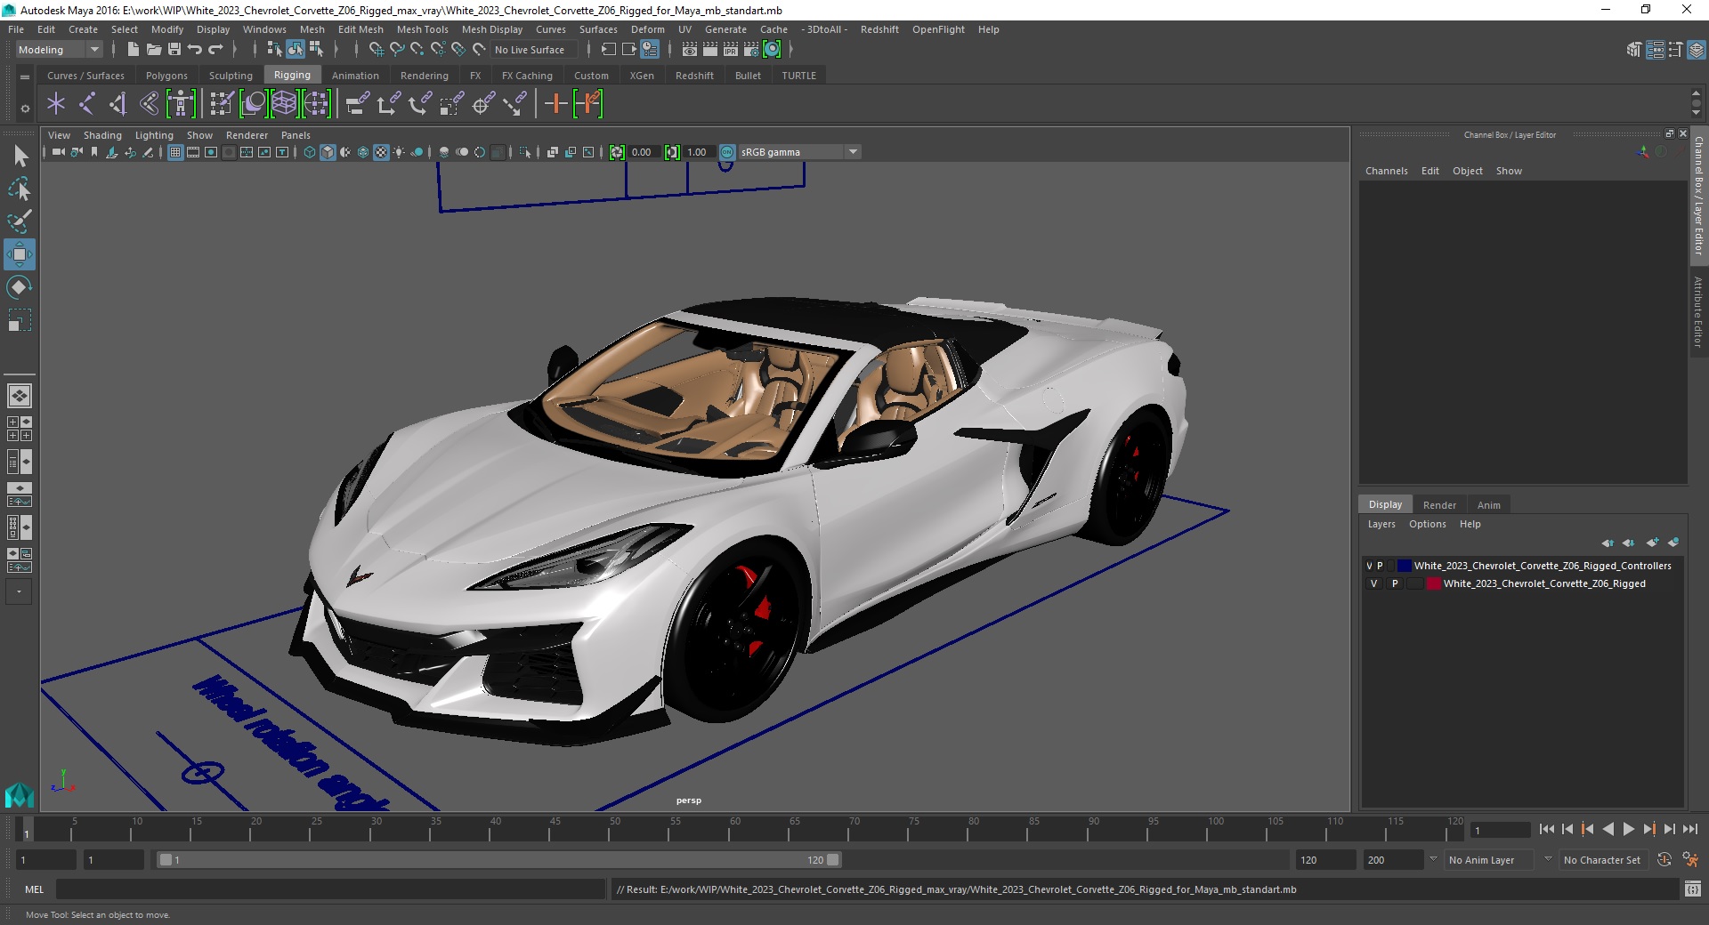The width and height of the screenshot is (1709, 925).
Task: Open the Modeling menu set dropdown
Action: pyautogui.click(x=59, y=50)
